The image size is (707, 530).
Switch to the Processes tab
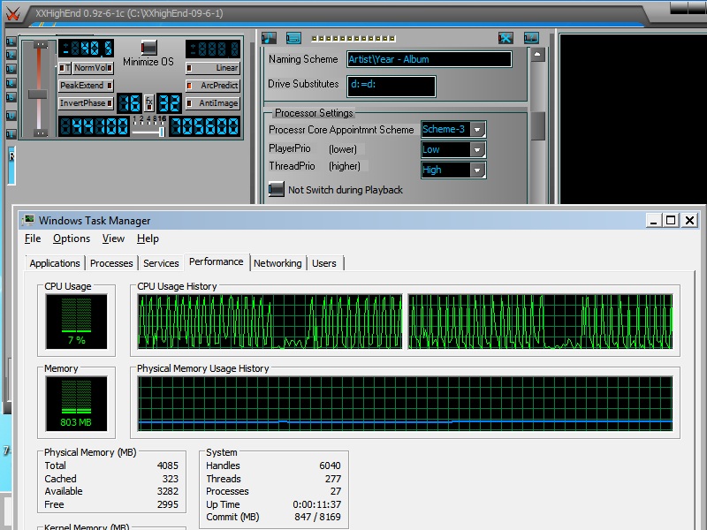(111, 263)
